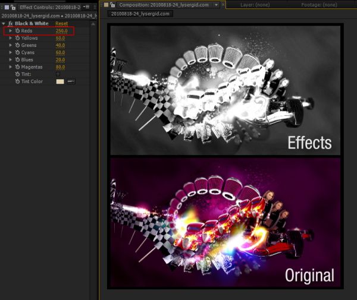The width and height of the screenshot is (357, 300).
Task: Toggle the Tint Color stopwatch icon
Action: click(x=17, y=81)
